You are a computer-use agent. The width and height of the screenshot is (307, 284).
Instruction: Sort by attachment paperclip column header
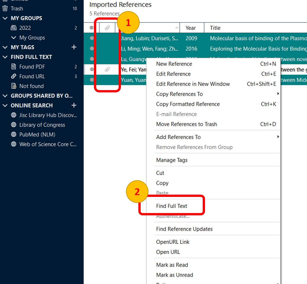coord(107,28)
